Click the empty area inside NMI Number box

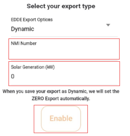click(x=64, y=52)
